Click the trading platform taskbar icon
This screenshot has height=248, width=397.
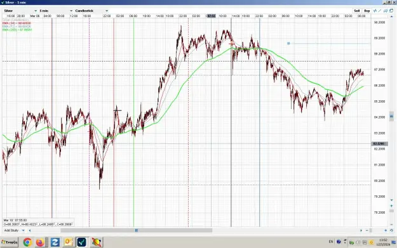82,242
